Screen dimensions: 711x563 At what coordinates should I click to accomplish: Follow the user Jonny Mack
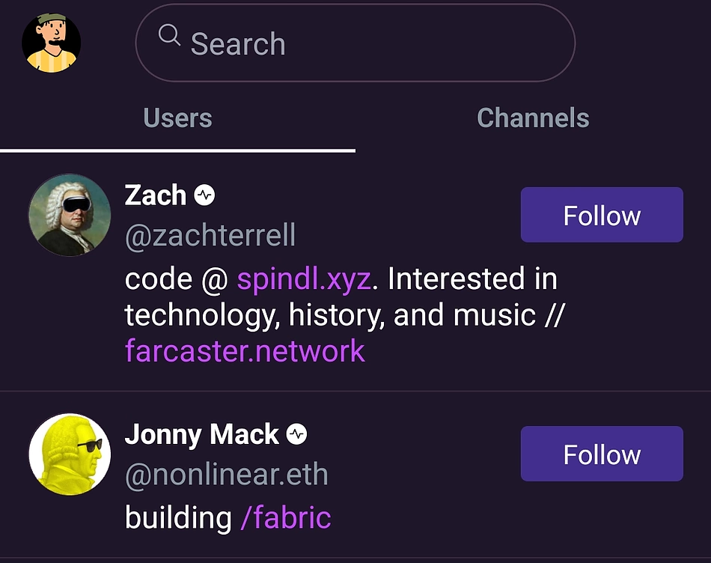point(601,454)
